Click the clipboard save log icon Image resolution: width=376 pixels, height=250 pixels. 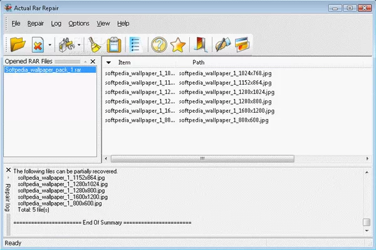(x=114, y=44)
